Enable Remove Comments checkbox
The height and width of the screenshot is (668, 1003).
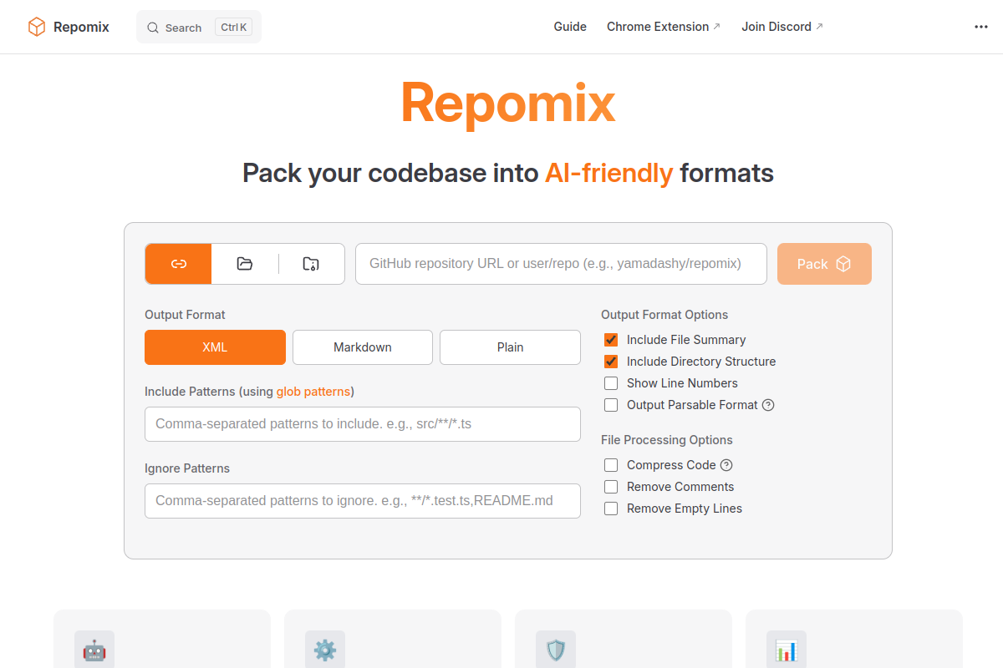[611, 487]
